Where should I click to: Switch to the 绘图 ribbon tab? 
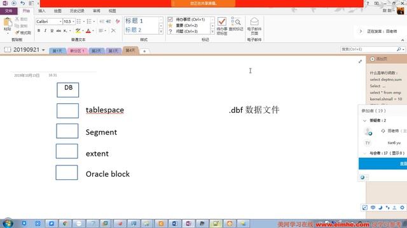point(58,11)
